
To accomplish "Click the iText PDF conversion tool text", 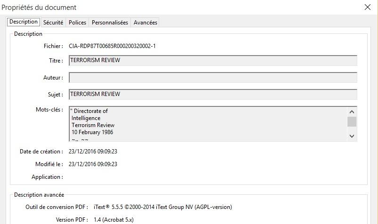I will [x=163, y=207].
